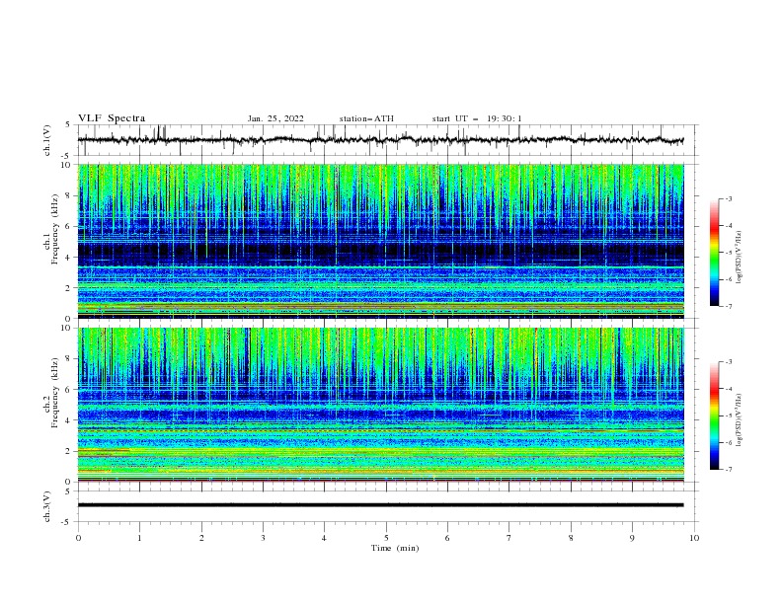Click the ch.1 "Frequency (kHz)" axis label
782x604 pixels.
tap(55, 230)
